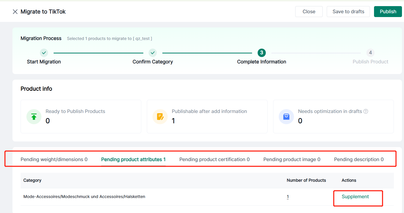Open the underlined product count link
This screenshot has height=213, width=404.
288,196
